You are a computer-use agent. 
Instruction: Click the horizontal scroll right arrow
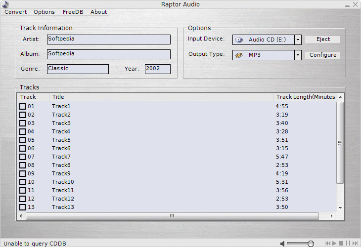tap(331, 216)
